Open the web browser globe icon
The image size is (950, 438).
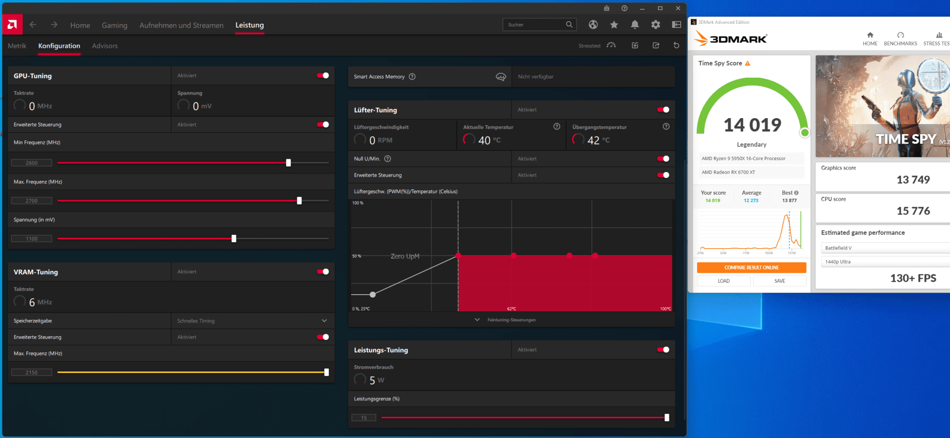(593, 25)
